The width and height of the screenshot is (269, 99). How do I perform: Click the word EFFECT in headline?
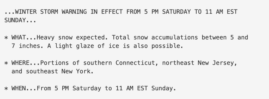click(112, 12)
